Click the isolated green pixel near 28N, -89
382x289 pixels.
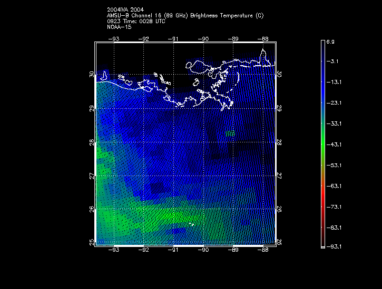tap(230, 133)
